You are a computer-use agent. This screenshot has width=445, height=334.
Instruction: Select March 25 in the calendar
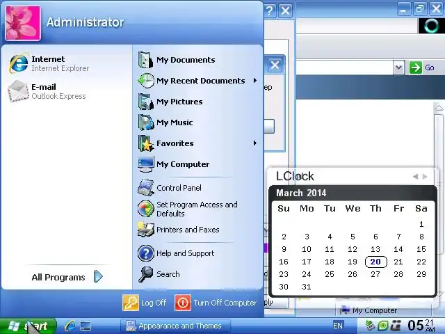[329, 274]
